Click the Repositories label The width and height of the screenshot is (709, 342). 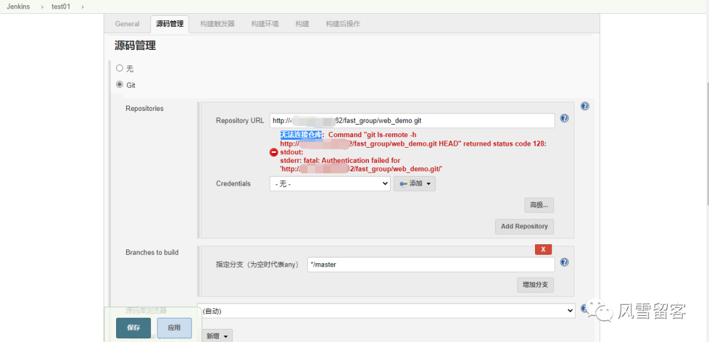coord(144,108)
